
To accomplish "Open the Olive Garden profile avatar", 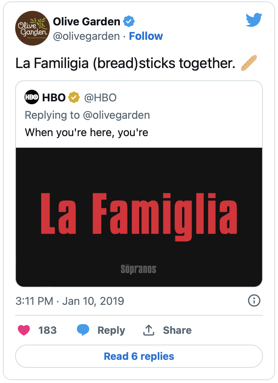I will (32, 28).
